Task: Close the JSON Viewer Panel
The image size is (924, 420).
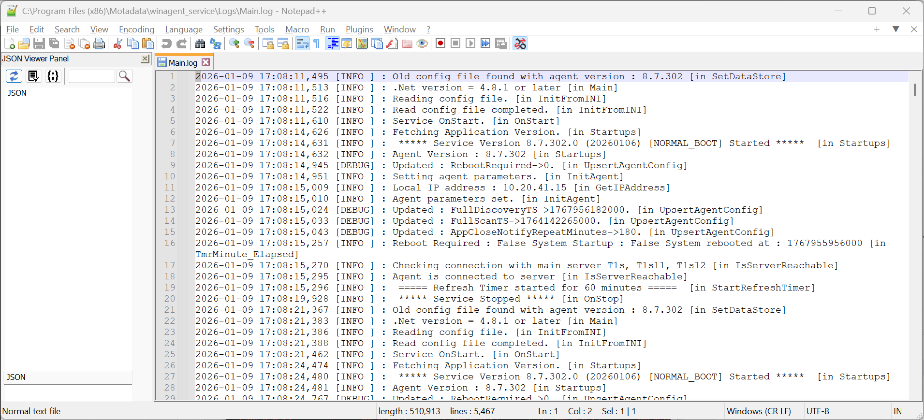Action: [145, 58]
